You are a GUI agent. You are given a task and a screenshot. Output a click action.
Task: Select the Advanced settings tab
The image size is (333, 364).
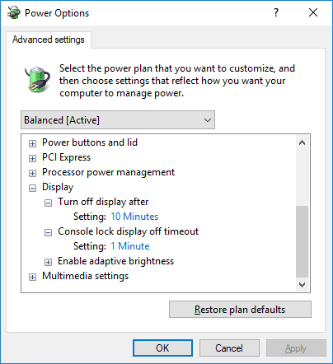tap(49, 40)
